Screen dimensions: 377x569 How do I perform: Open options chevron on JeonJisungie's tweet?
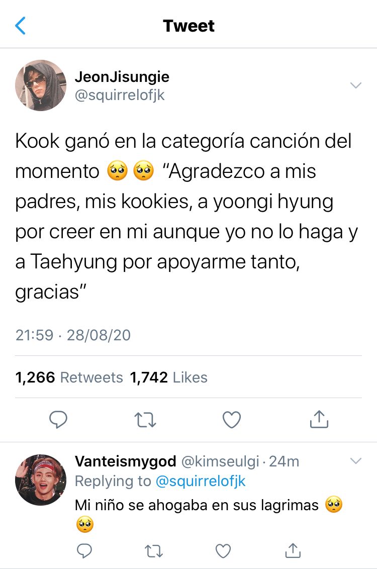pos(355,85)
